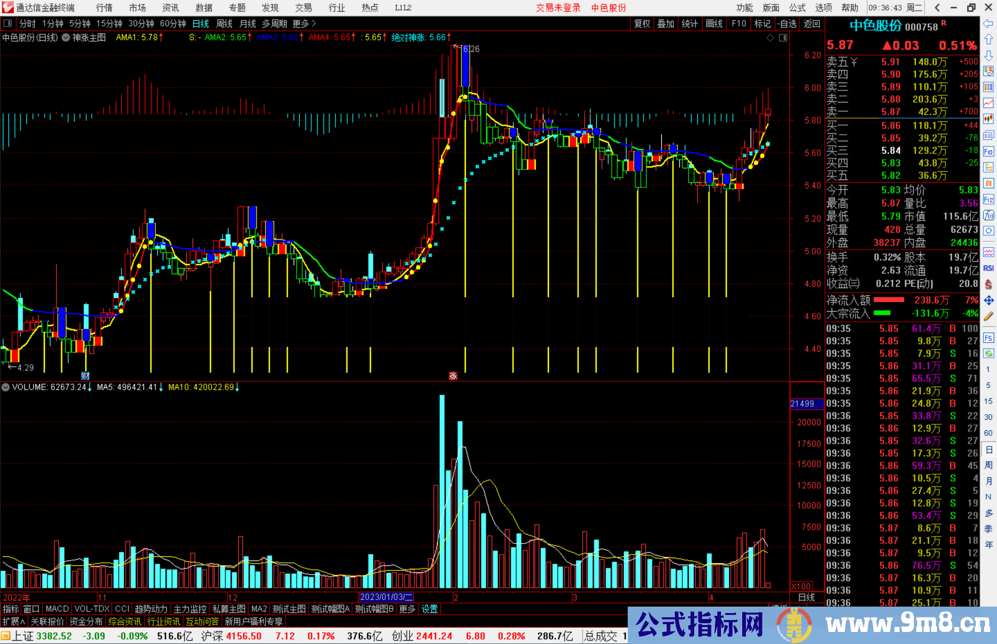Click the back arrow sidebar icon
Image resolution: width=997 pixels, height=644 pixels.
point(988,24)
